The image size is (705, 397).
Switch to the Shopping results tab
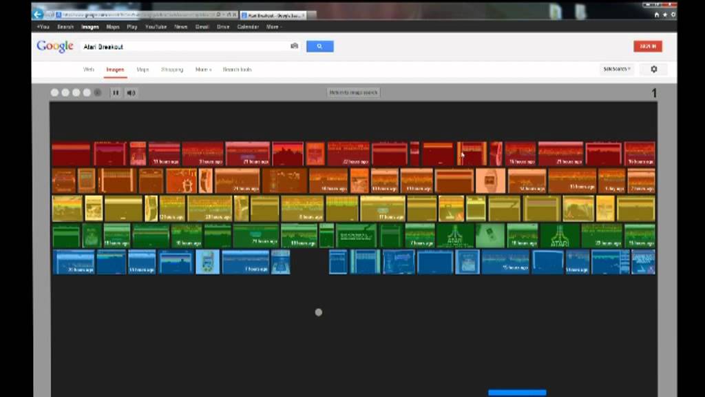[172, 70]
